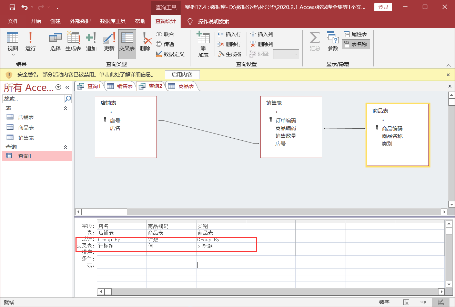This screenshot has height=307, width=455.
Task: Open the 视图 view button
Action: pyautogui.click(x=13, y=41)
